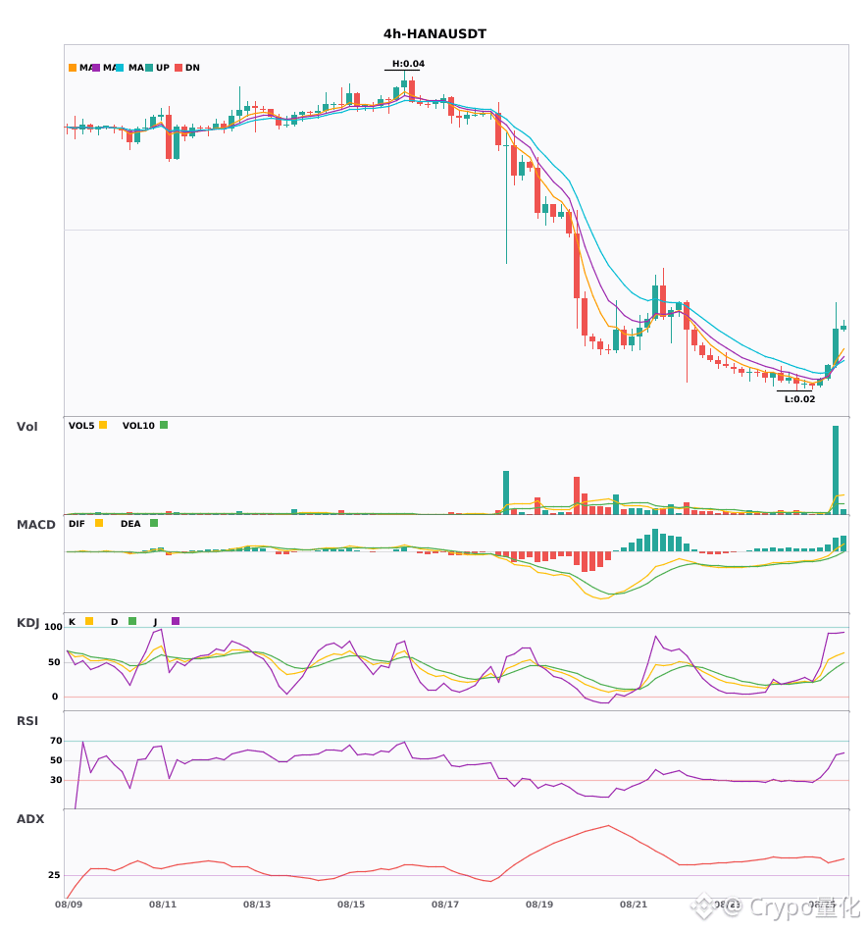Click the purple MA legend swatch
Screen dimensions: 868x932
pyautogui.click(x=96, y=68)
